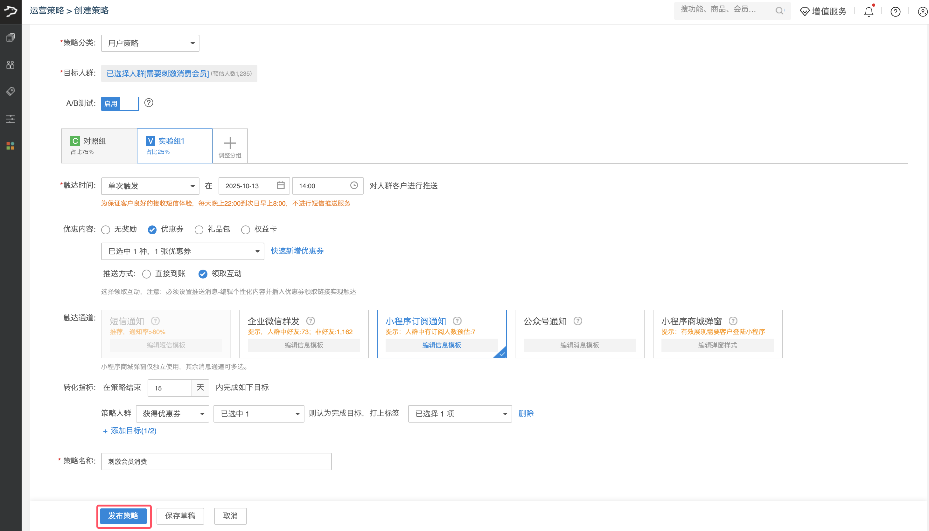Click the sliders settings icon in sidebar
Screen dimensions: 929x531
(10, 119)
